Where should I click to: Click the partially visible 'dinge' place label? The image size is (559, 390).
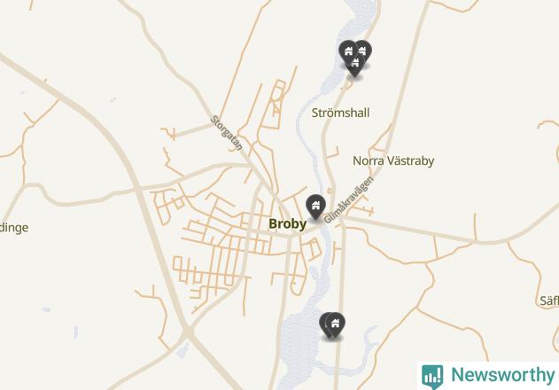[x=13, y=228]
